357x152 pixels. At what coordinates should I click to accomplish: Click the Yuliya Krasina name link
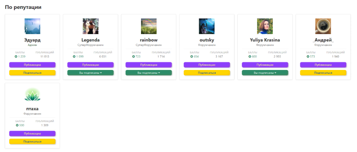(265, 40)
